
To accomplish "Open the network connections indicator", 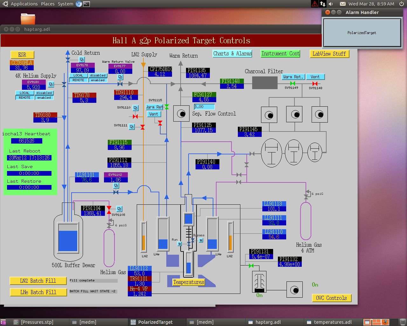I will point(323,4).
